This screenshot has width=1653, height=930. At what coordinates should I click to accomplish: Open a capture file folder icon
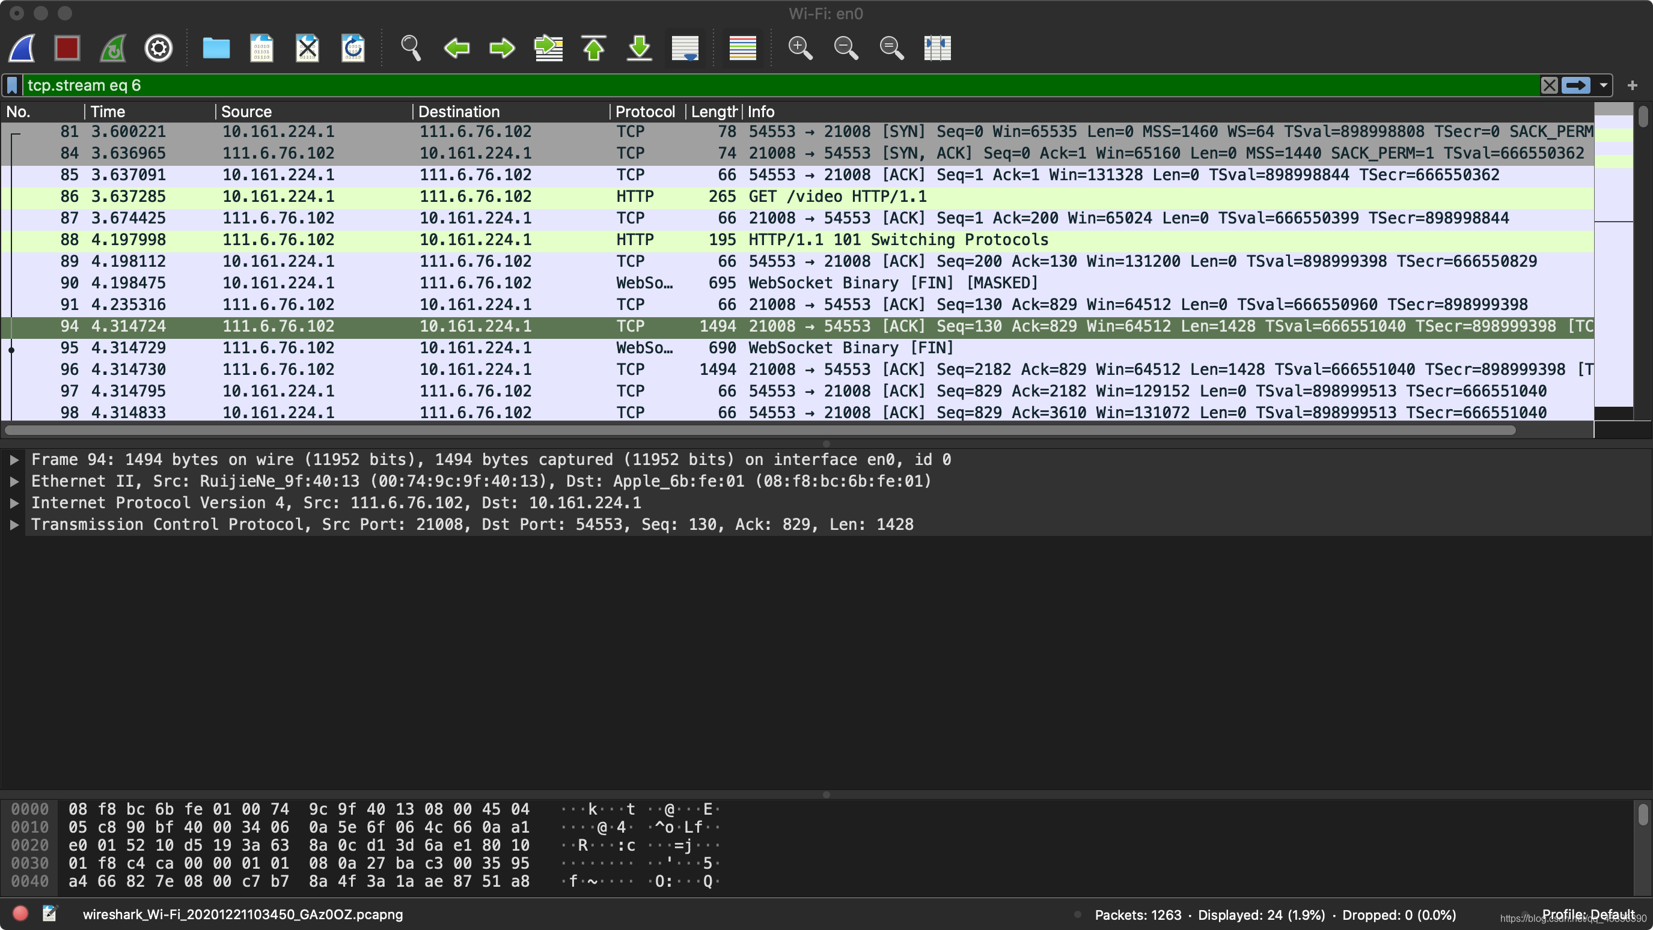[216, 48]
